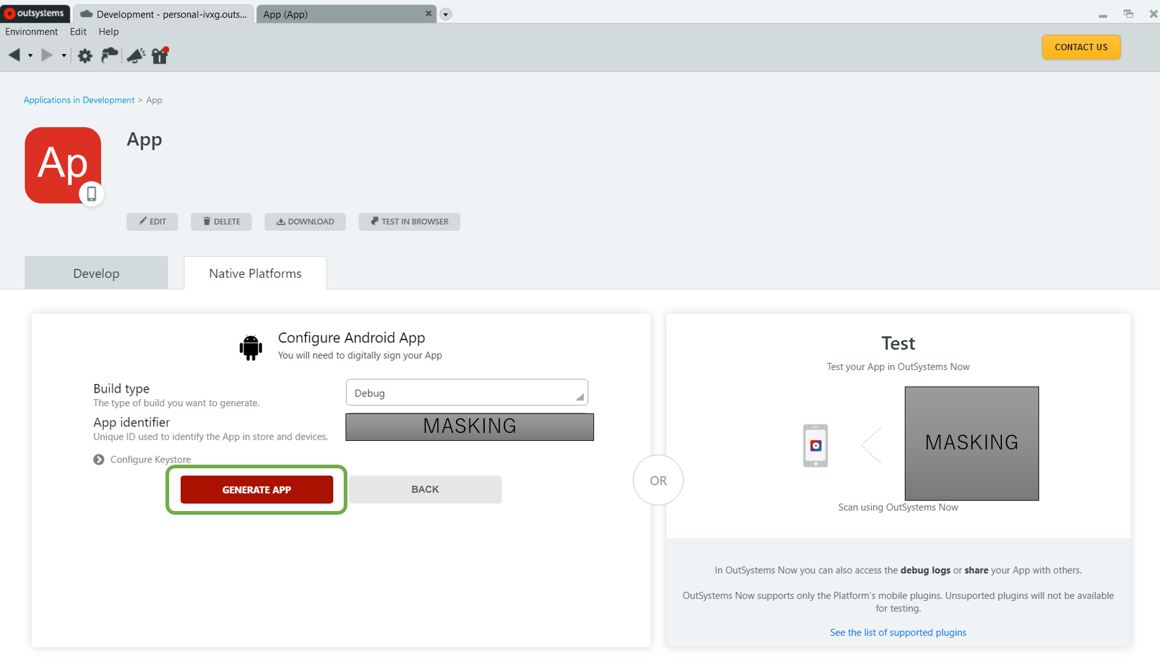Open the Edit menu

[x=78, y=32]
